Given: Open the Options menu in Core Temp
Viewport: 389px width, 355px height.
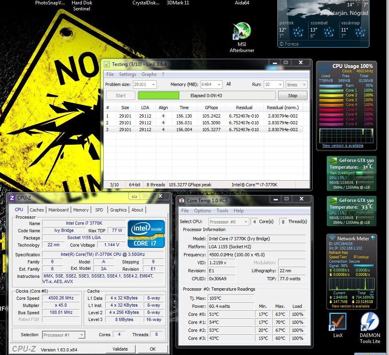Looking at the screenshot, I should click(x=203, y=211).
